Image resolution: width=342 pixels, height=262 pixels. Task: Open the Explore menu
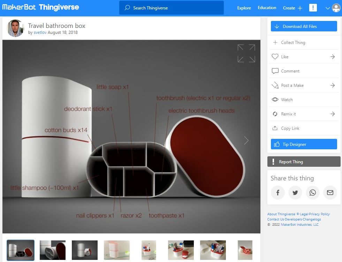tap(244, 7)
